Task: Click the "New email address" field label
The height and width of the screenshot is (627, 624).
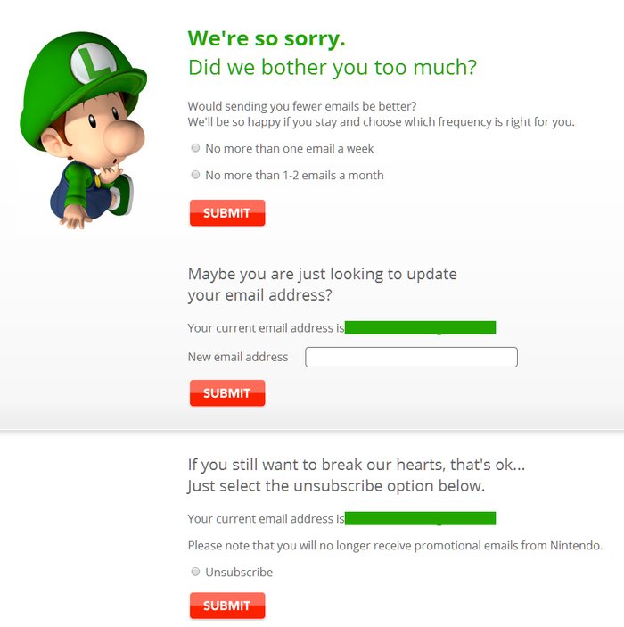Action: coord(238,357)
